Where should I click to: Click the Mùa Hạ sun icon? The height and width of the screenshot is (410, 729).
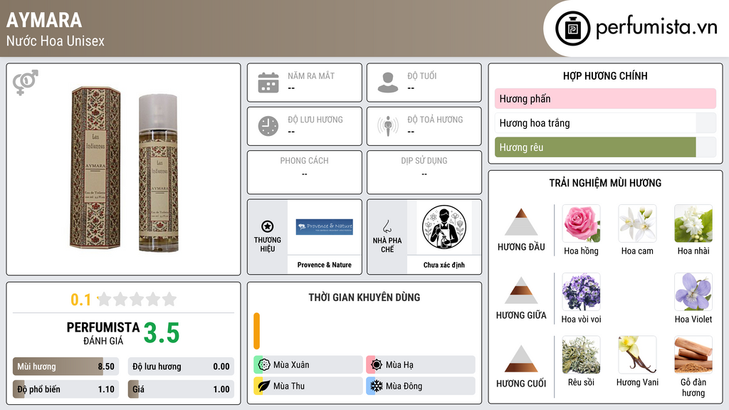click(377, 364)
